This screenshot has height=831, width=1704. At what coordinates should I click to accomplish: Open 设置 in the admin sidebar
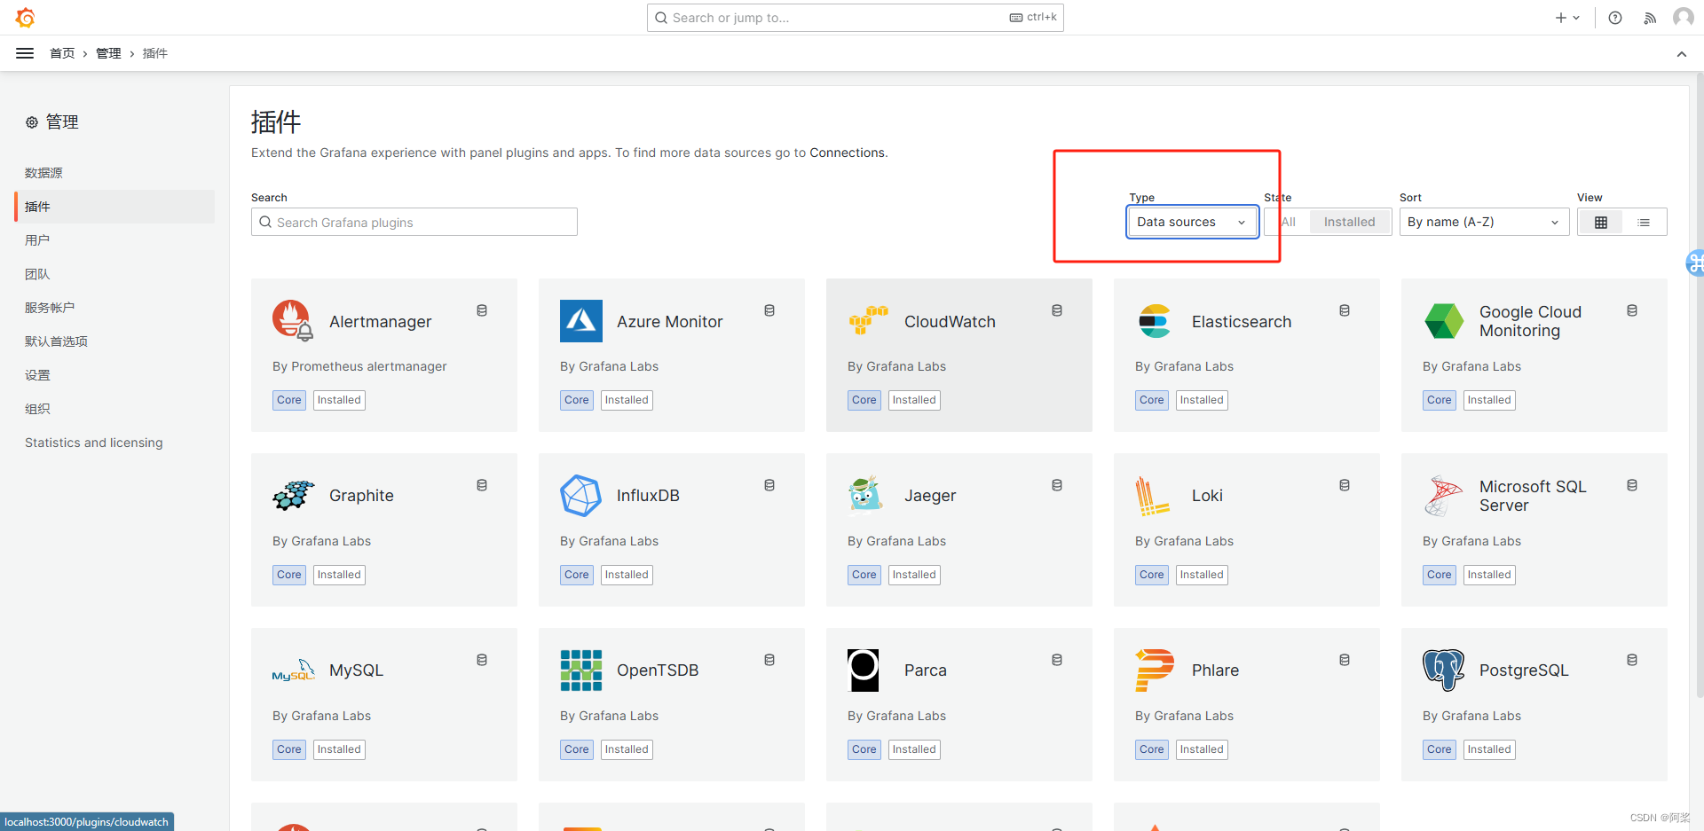coord(37,375)
